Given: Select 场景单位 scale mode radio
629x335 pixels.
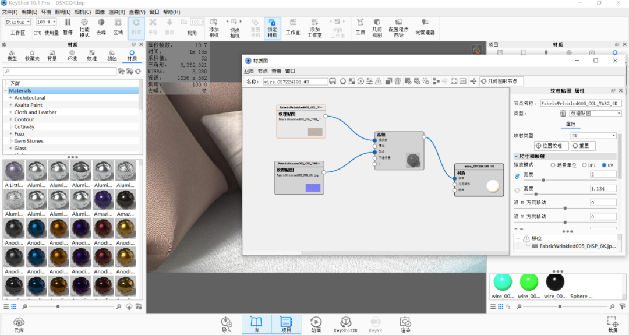Looking at the screenshot, I should pos(553,165).
